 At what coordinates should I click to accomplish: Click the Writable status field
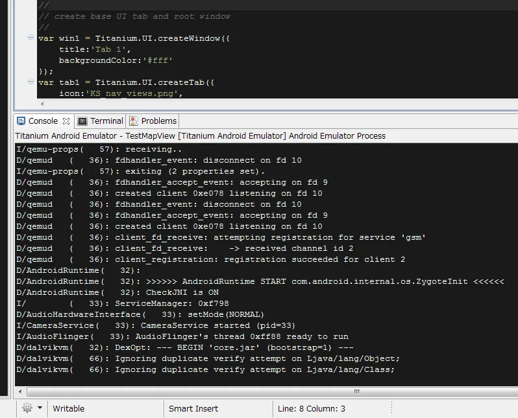coord(68,409)
